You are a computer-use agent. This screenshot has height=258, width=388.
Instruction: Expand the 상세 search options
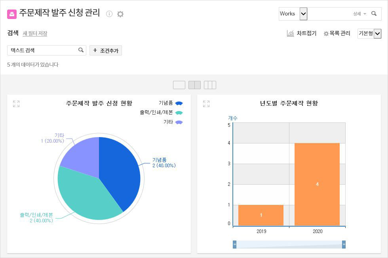tap(359, 14)
